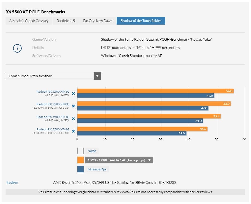
Task: Click the System link
Action: pos(12,182)
